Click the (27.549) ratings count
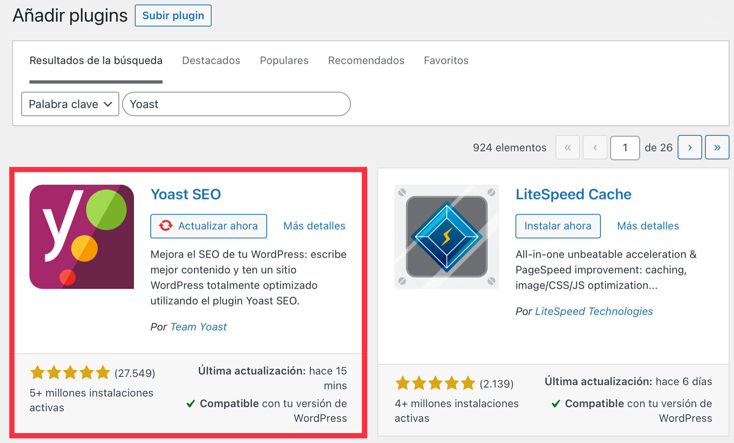734x443 pixels. click(x=135, y=373)
